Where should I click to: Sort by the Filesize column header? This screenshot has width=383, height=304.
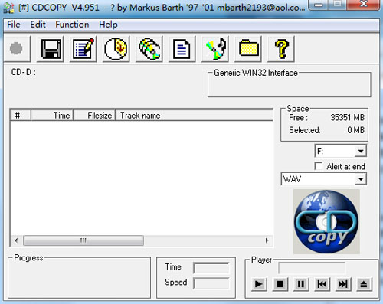point(94,116)
